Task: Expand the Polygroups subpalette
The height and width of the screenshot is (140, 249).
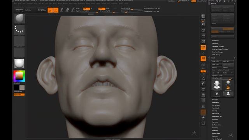Action: pyautogui.click(x=216, y=133)
